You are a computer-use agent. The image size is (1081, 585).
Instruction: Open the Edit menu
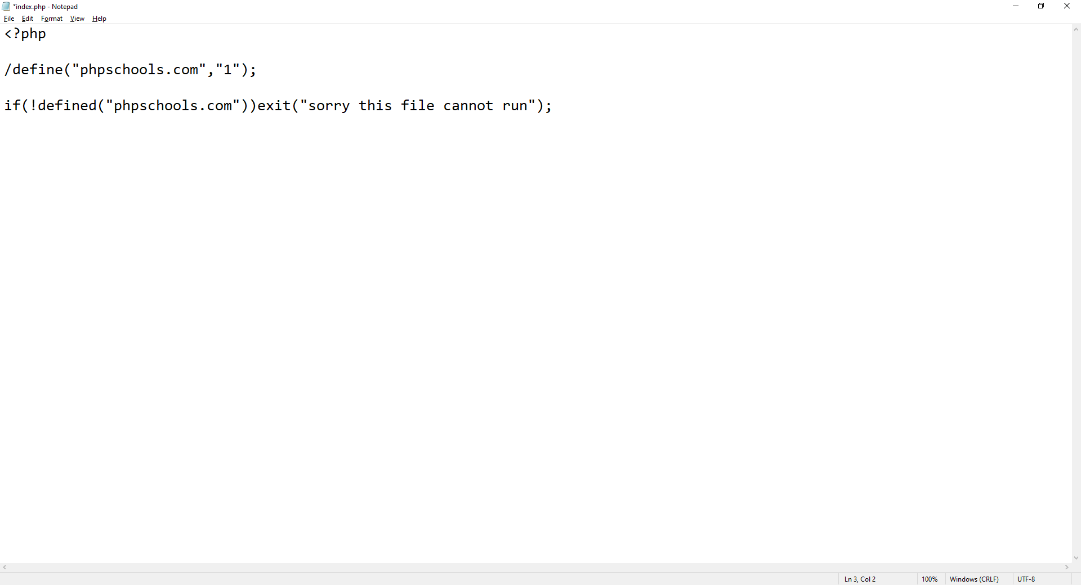[27, 18]
